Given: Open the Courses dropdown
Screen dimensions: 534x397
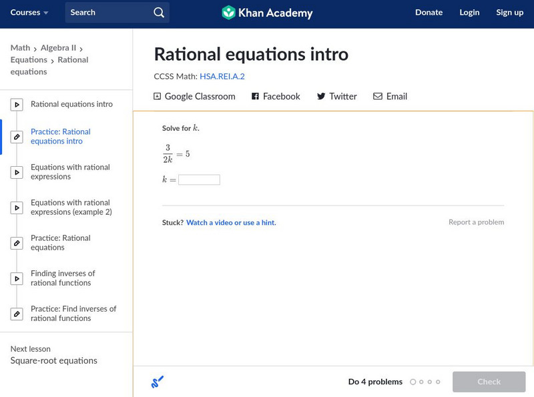Looking at the screenshot, I should [29, 12].
